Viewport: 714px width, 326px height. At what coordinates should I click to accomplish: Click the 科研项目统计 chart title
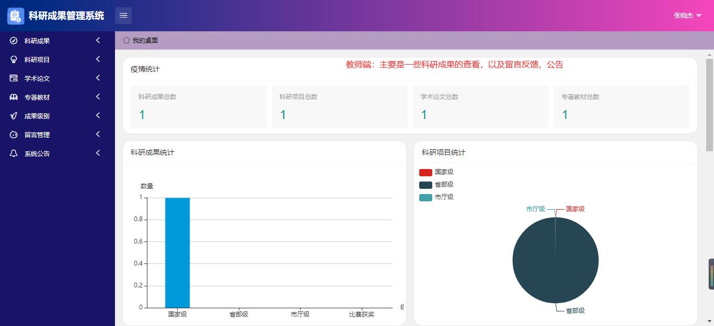[x=444, y=152]
